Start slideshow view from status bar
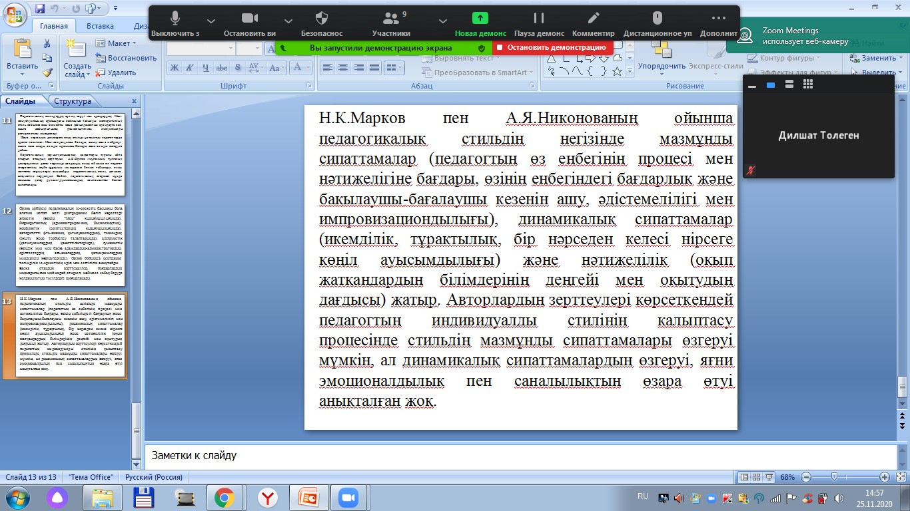910x511 pixels. tap(771, 477)
